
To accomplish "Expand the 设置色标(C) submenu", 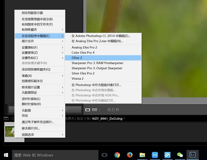I will pyautogui.click(x=40, y=58).
